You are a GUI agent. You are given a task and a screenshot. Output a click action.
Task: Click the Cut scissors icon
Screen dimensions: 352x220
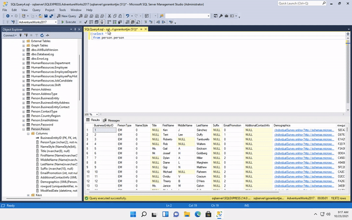tap(110, 16)
